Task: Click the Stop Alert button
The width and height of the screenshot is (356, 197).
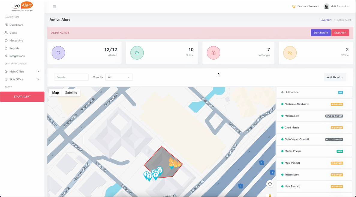Action: (340, 33)
